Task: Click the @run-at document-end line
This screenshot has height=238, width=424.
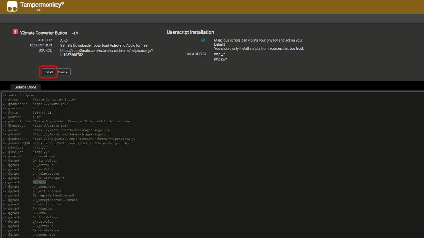Action: pos(29,156)
